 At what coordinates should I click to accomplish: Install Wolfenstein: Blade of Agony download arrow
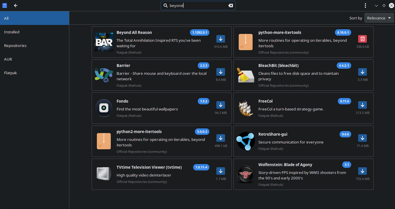pos(363,171)
